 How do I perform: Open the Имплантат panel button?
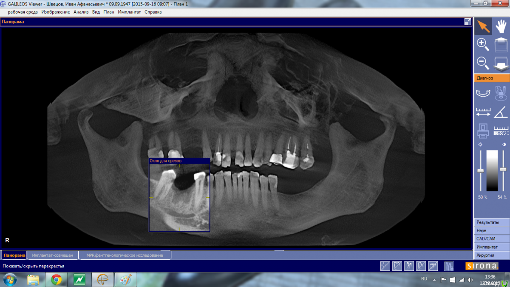pyautogui.click(x=492, y=247)
